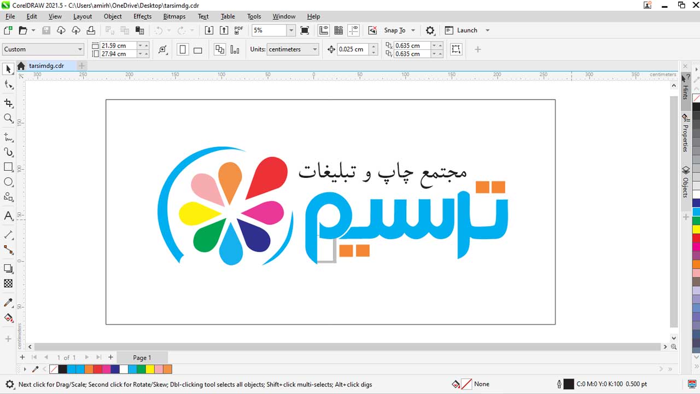Image resolution: width=700 pixels, height=394 pixels.
Task: Open the Options gear icon
Action: click(430, 31)
